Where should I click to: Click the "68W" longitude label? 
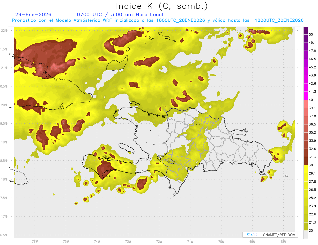tap(283, 242)
